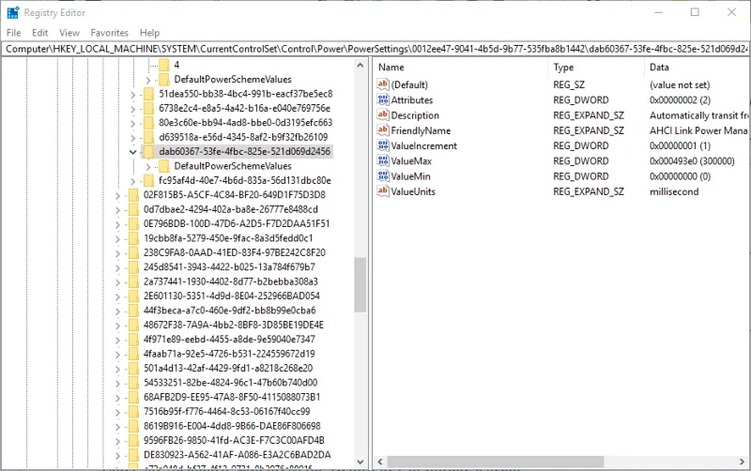Click folder icon of 02F815B5-A5CF key
Image resolution: width=751 pixels, height=471 pixels.
click(133, 195)
